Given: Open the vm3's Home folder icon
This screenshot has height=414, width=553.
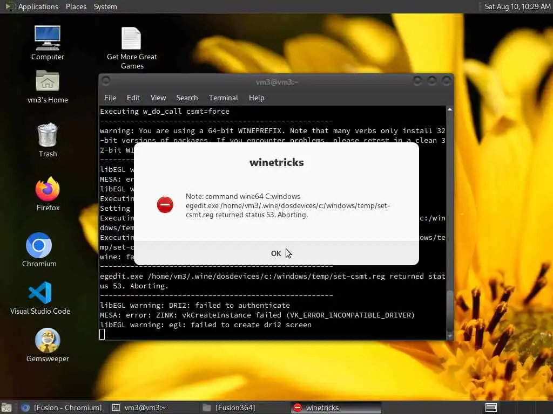Looking at the screenshot, I should (48, 87).
